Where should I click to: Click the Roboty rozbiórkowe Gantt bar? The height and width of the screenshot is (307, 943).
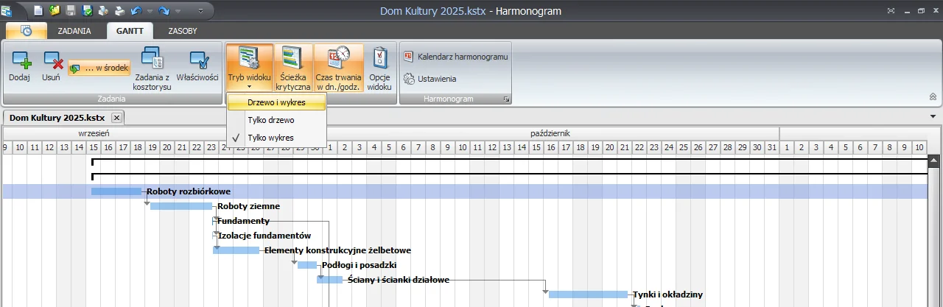pyautogui.click(x=116, y=191)
